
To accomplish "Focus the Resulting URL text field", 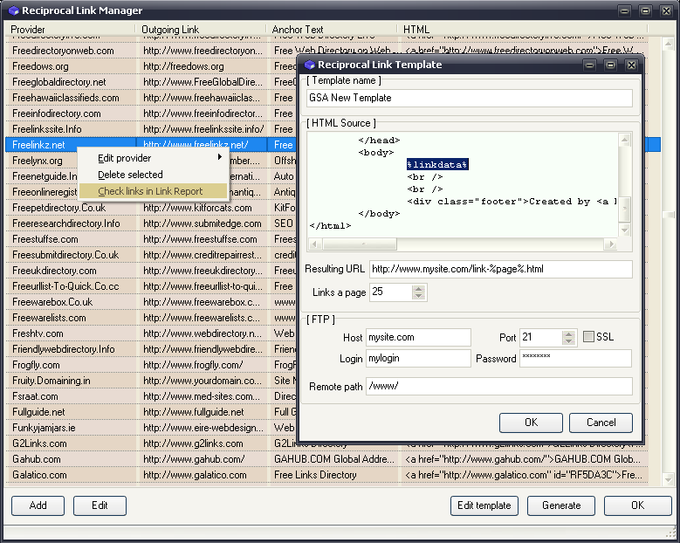I will point(500,269).
